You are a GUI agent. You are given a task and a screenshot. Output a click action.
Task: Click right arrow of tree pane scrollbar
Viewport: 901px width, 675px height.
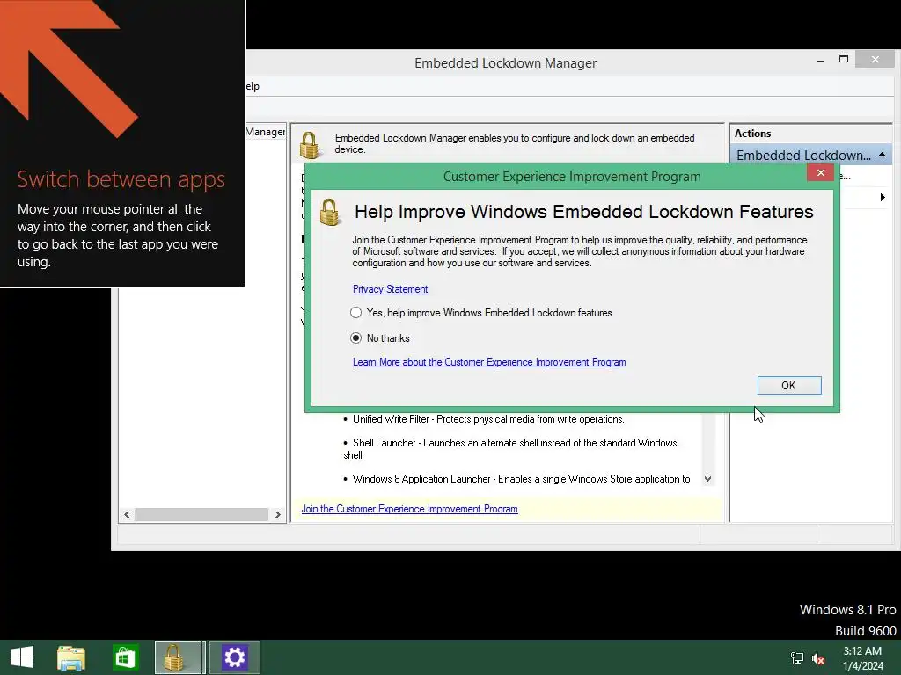click(277, 514)
